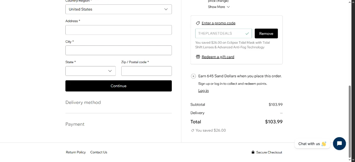Click Redeem a gift card link

[x=218, y=57]
